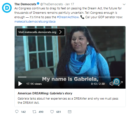Click the arrow on the Visit banner
128x115 pixels.
click(x=60, y=32)
